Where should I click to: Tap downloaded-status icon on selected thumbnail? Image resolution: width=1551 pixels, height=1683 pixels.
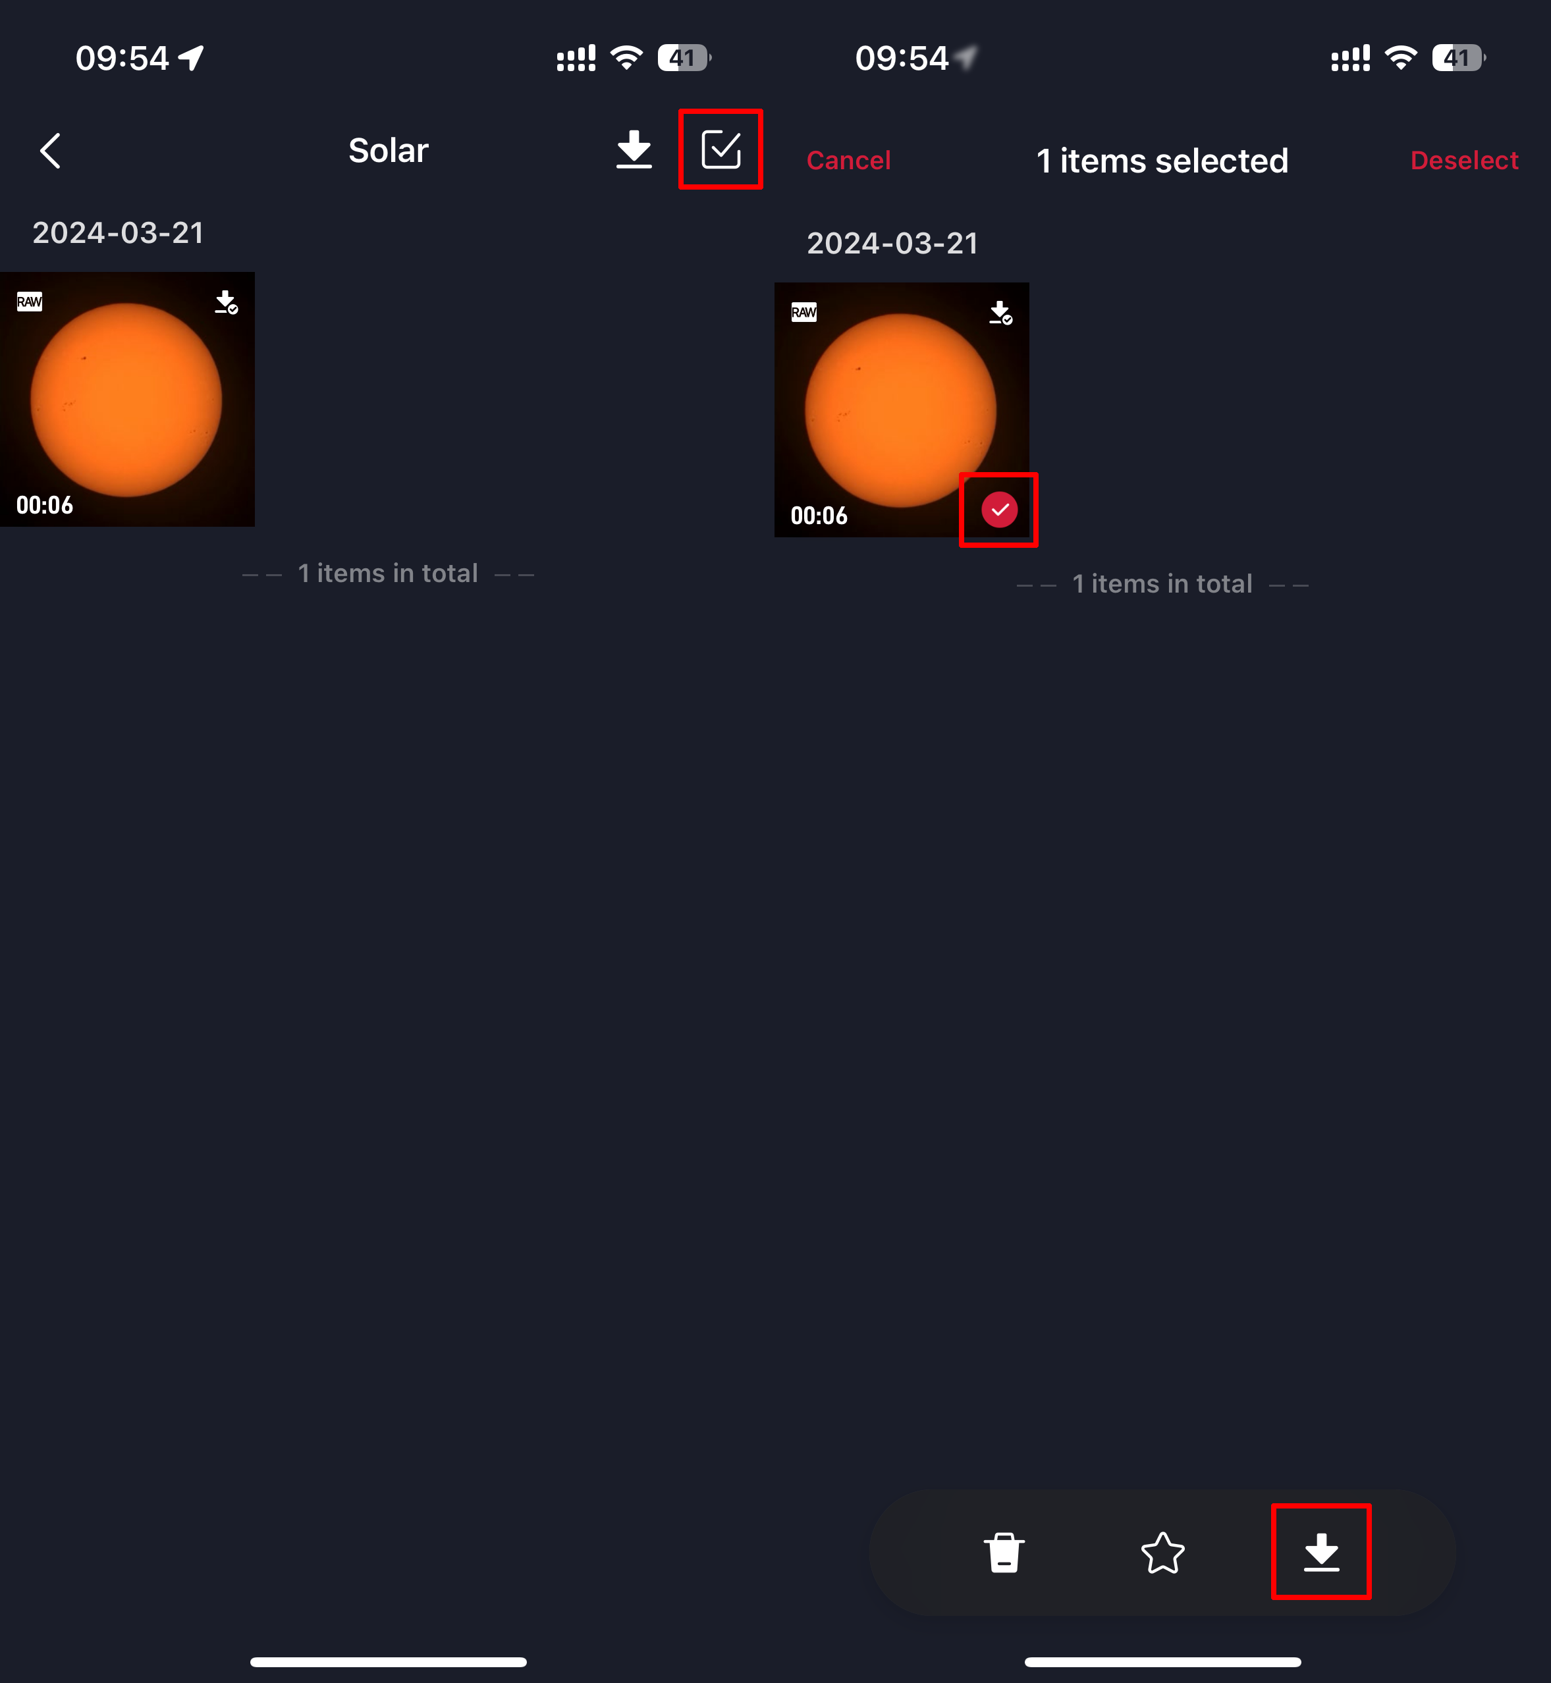(1000, 313)
